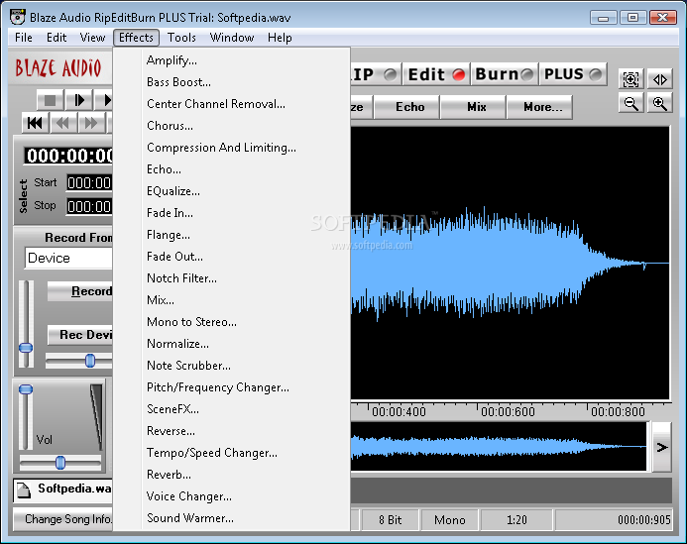The width and height of the screenshot is (687, 544).
Task: Jump to start with skip-back button
Action: 36,124
